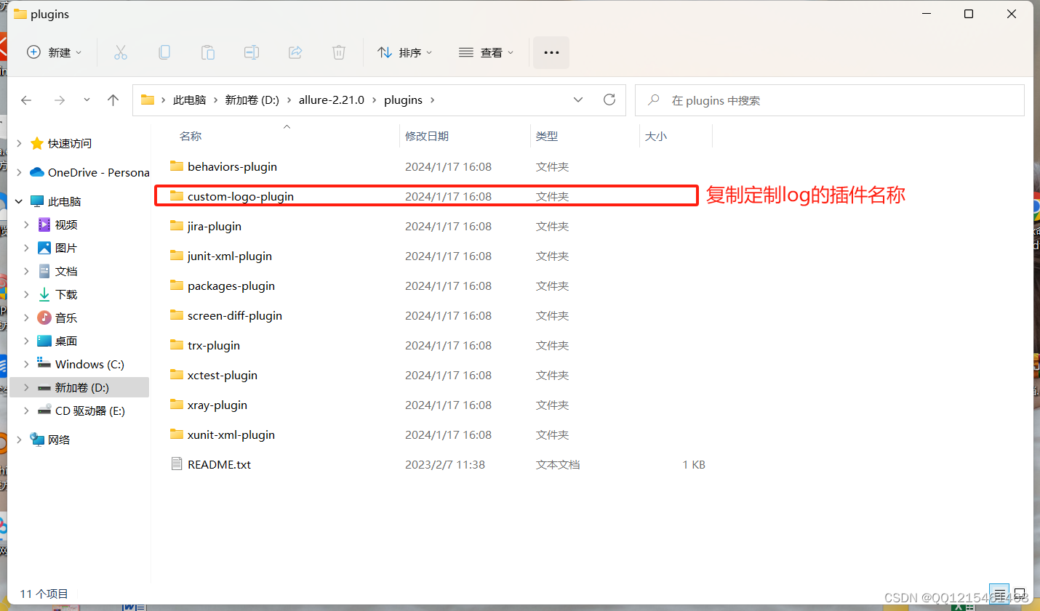Screen dimensions: 1040x611
Task: Expand OneDrive - Personal tree node
Action: click(x=19, y=172)
